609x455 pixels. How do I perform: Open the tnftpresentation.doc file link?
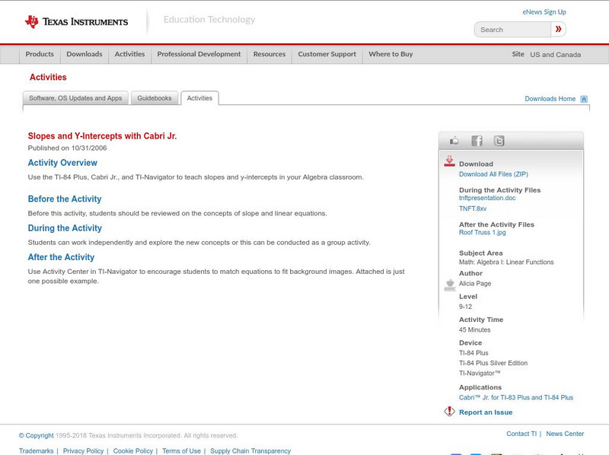487,198
